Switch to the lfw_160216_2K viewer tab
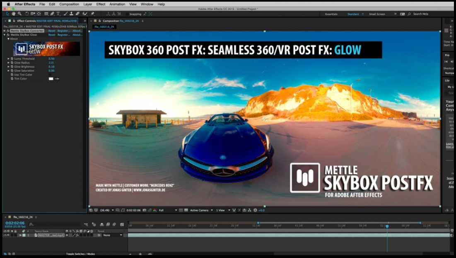The width and height of the screenshot is (456, 258). pos(104,27)
